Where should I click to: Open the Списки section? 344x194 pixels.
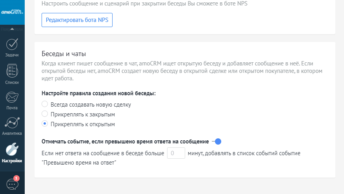(x=12, y=74)
